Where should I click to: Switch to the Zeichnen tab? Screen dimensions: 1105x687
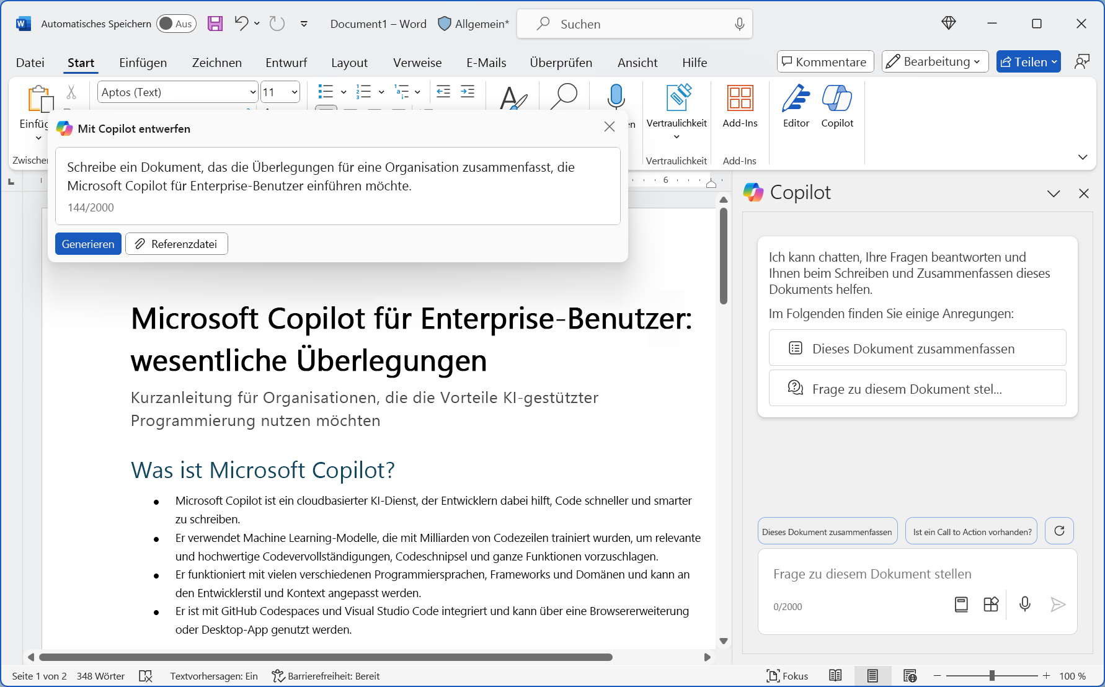coord(217,63)
